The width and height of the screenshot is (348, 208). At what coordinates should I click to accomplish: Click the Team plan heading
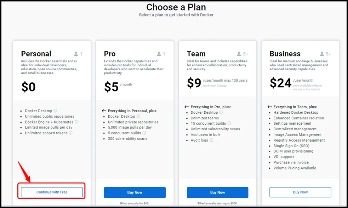pyautogui.click(x=196, y=54)
